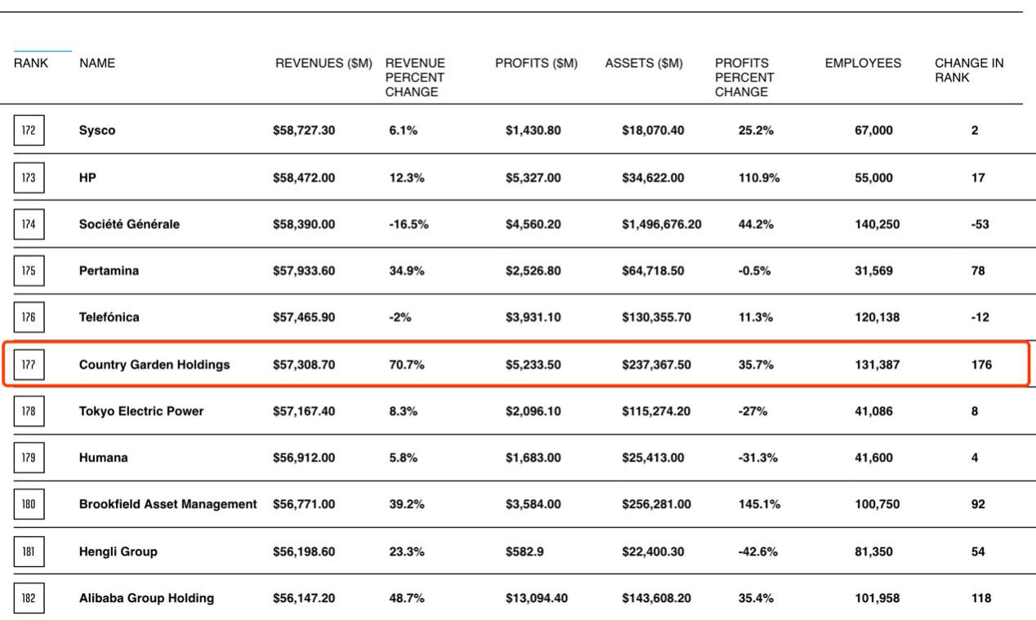Open the Country Garden Holdings company link
The image size is (1036, 620).
pos(154,365)
